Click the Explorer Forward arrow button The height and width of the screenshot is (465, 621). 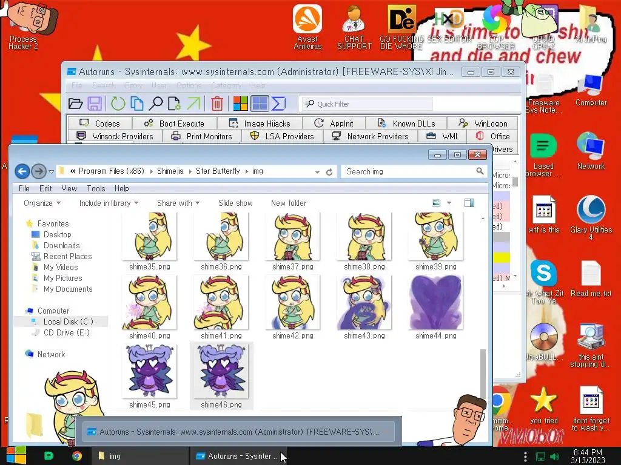point(39,171)
